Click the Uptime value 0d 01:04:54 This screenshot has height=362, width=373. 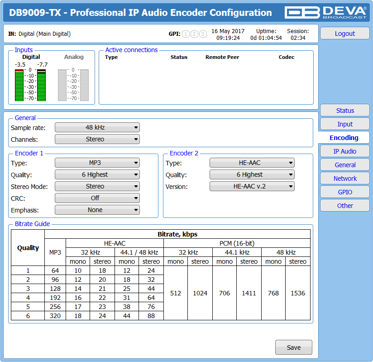pos(266,38)
